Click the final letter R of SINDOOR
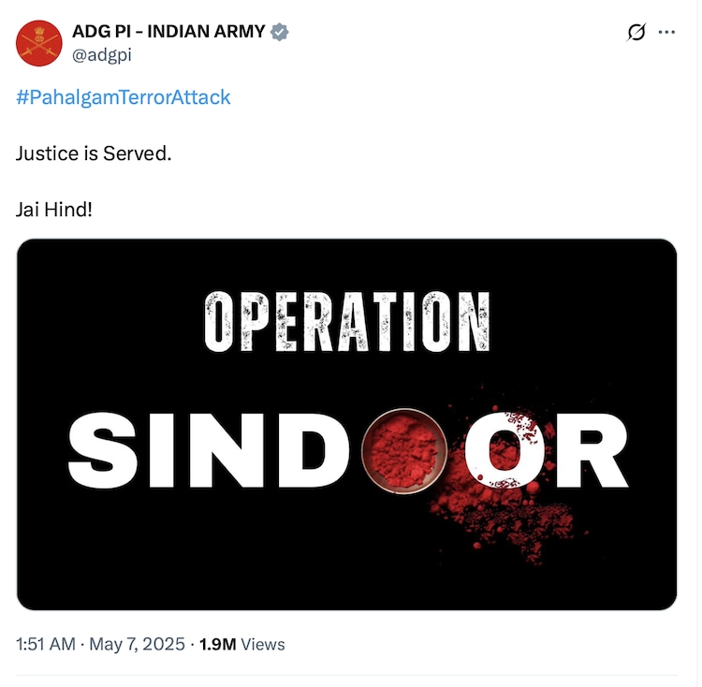Screen dimensions: 702x687 [x=592, y=450]
